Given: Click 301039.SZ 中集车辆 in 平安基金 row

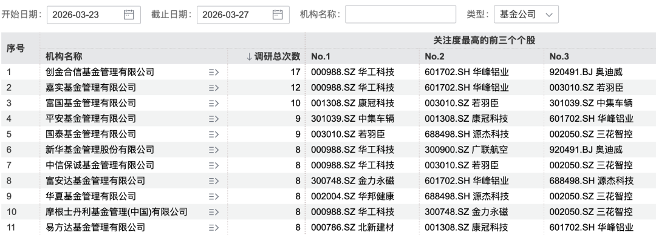Looking at the screenshot, I should click(353, 119).
